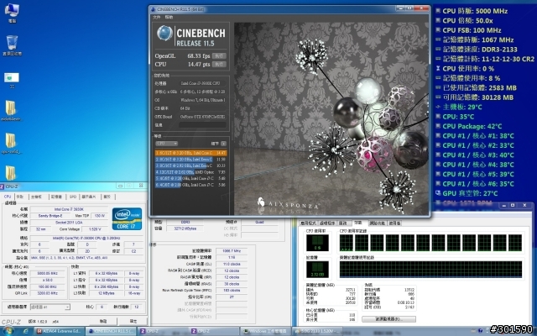Click the physical memory usage history graph
Viewport: 537px width, 336px height.
click(430, 269)
